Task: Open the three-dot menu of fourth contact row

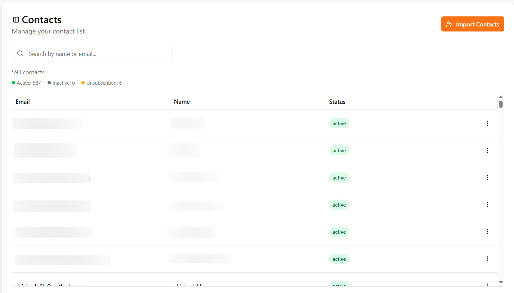Action: coord(487,205)
